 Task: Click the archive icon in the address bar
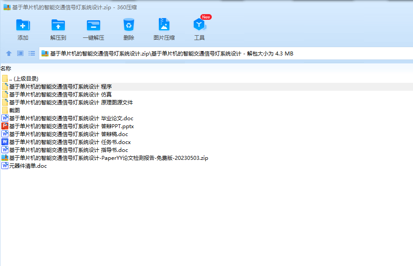tap(45, 54)
